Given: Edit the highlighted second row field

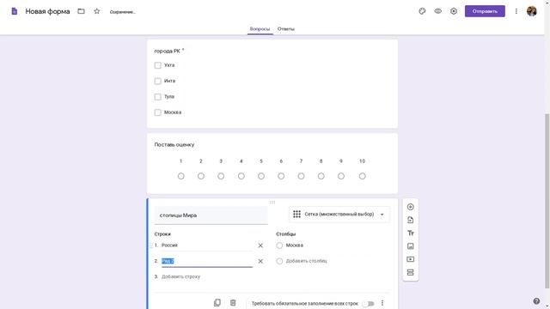Looking at the screenshot, I should click(x=207, y=261).
